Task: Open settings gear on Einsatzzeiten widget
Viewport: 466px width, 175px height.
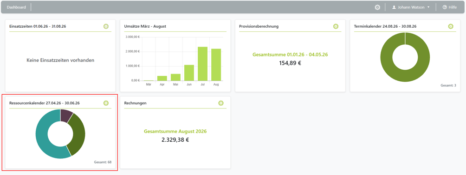Action: [x=106, y=26]
